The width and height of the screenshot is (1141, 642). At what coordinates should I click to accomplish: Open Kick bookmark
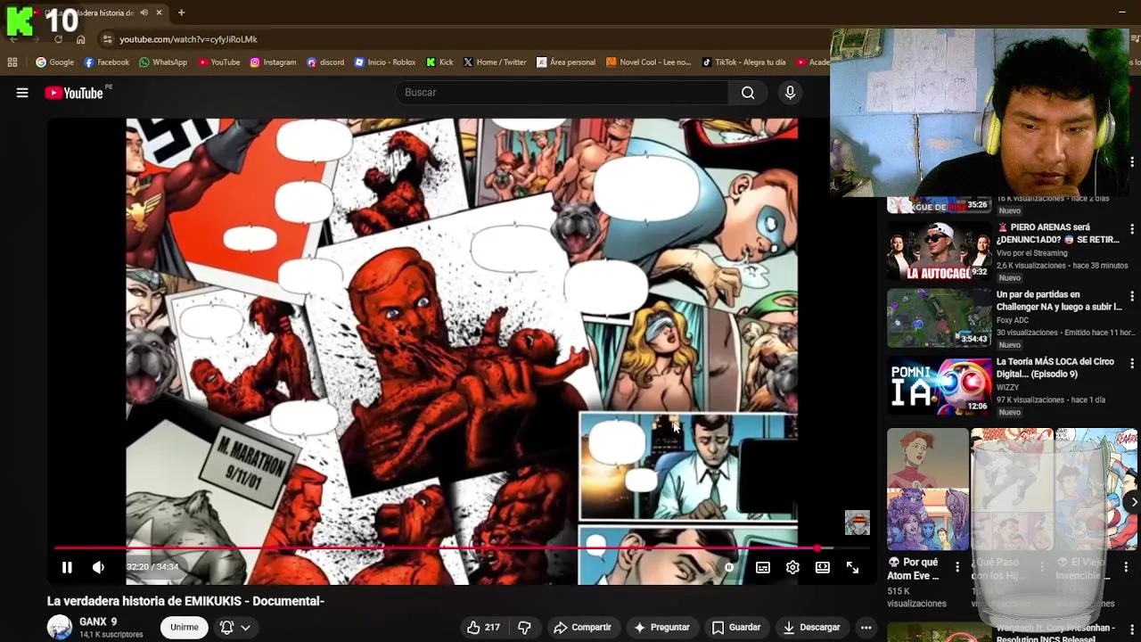click(439, 62)
